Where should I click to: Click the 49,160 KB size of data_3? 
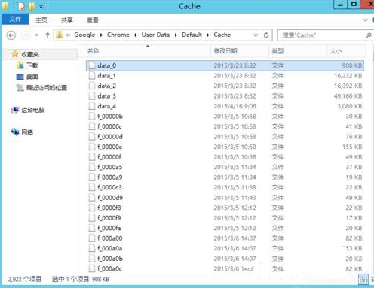coord(348,96)
